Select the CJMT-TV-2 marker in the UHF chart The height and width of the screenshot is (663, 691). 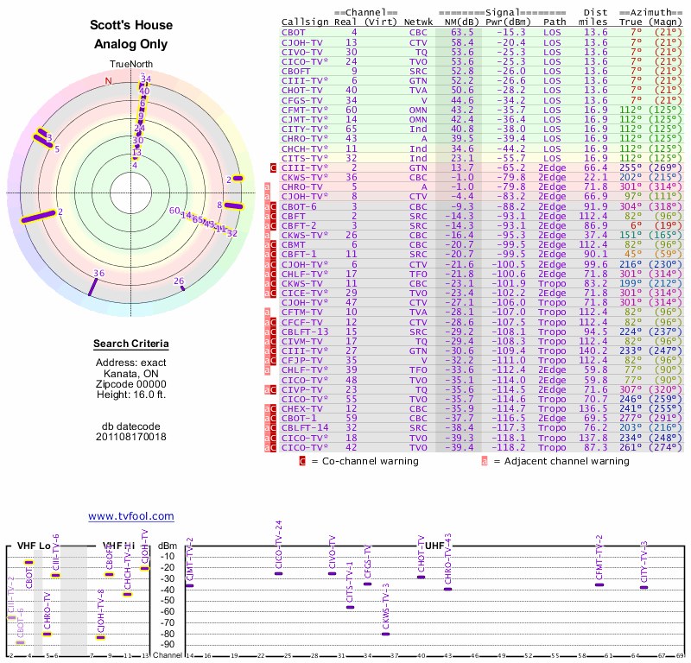[x=190, y=585]
